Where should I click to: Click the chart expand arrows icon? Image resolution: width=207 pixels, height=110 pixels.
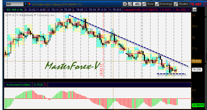(125, 4)
